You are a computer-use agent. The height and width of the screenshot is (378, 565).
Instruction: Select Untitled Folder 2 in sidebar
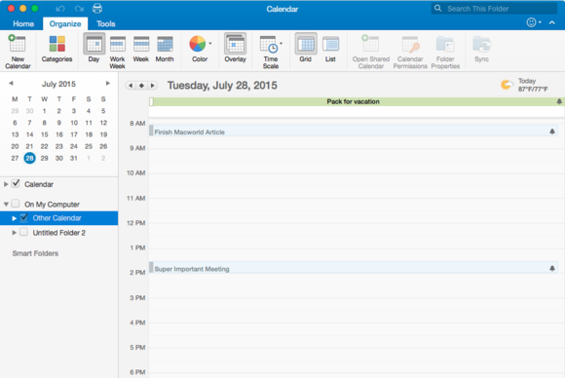[x=59, y=233]
